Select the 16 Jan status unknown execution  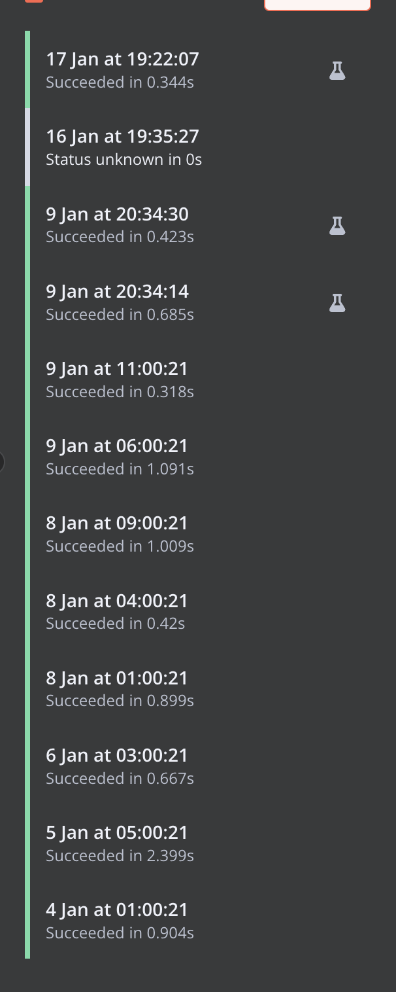[x=124, y=147]
